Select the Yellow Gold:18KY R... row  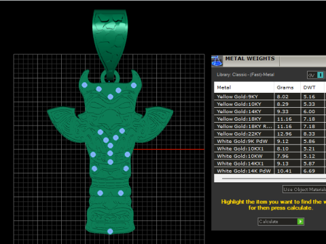(270, 127)
